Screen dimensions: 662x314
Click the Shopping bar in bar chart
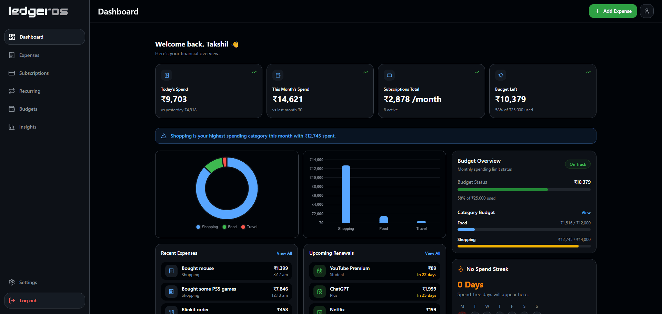pos(346,194)
